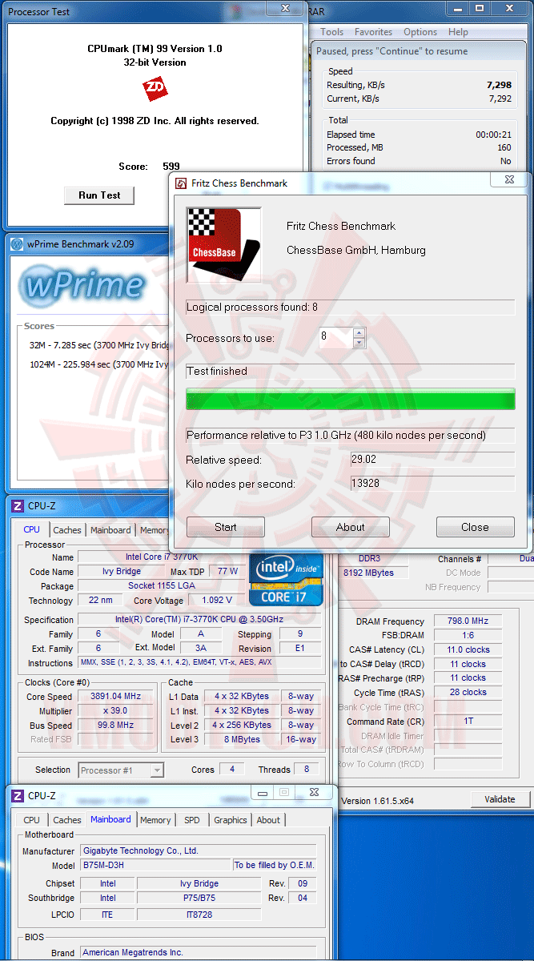This screenshot has width=534, height=961.
Task: Click the Intel Core i7 3770K name field
Action: coord(160,557)
